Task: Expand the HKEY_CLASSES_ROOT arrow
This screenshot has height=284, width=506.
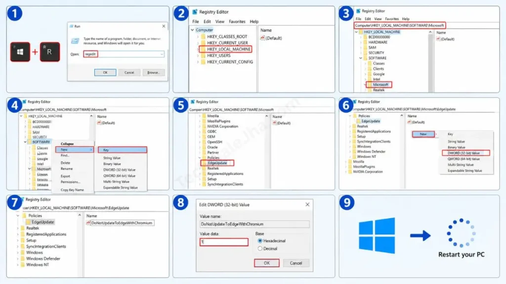Action: (x=198, y=36)
